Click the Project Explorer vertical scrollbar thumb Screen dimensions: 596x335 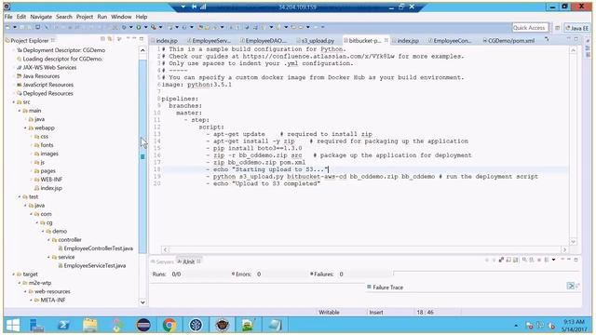point(142,155)
